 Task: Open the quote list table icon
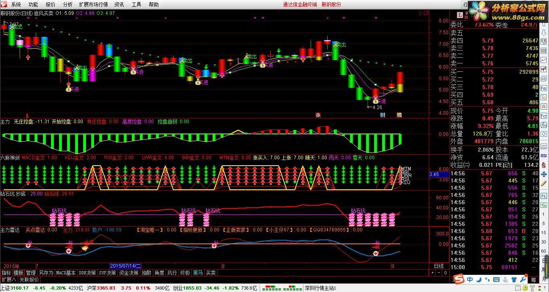point(544,41)
